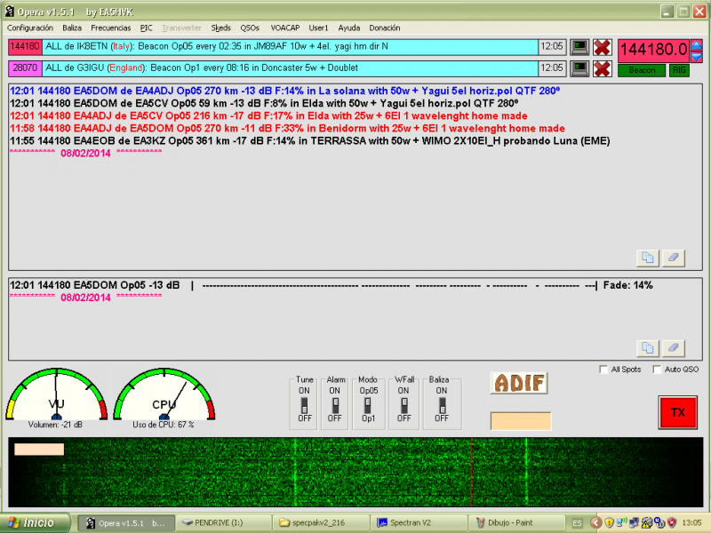
Task: Select the EA5DOM de EA5CV spot line
Action: 264,103
